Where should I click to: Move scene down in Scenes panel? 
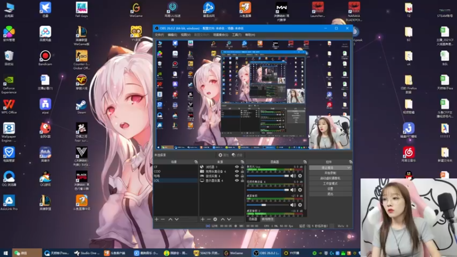tap(177, 219)
